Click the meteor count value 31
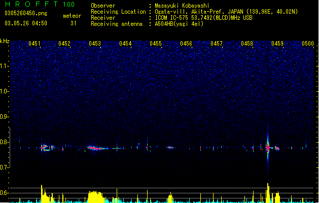 pyautogui.click(x=73, y=23)
